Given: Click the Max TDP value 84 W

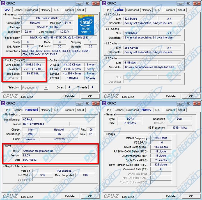Looking at the screenshot, I should (x=68, y=22).
